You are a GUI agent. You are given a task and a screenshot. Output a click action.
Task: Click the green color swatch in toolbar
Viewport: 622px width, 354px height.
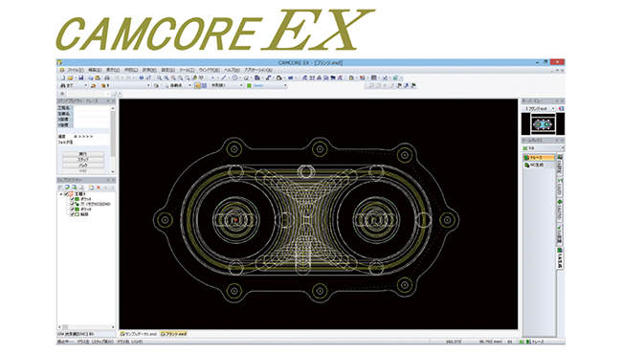click(249, 85)
